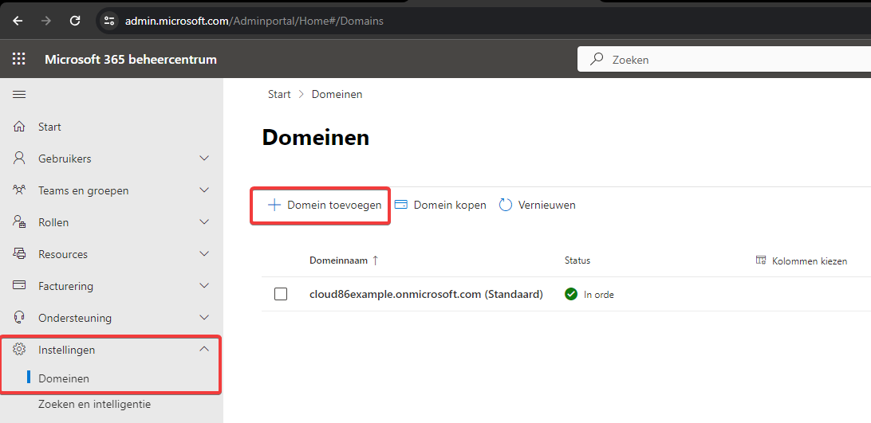871x423 pixels.
Task: Click the Domein toevoegen button
Action: pyautogui.click(x=325, y=205)
